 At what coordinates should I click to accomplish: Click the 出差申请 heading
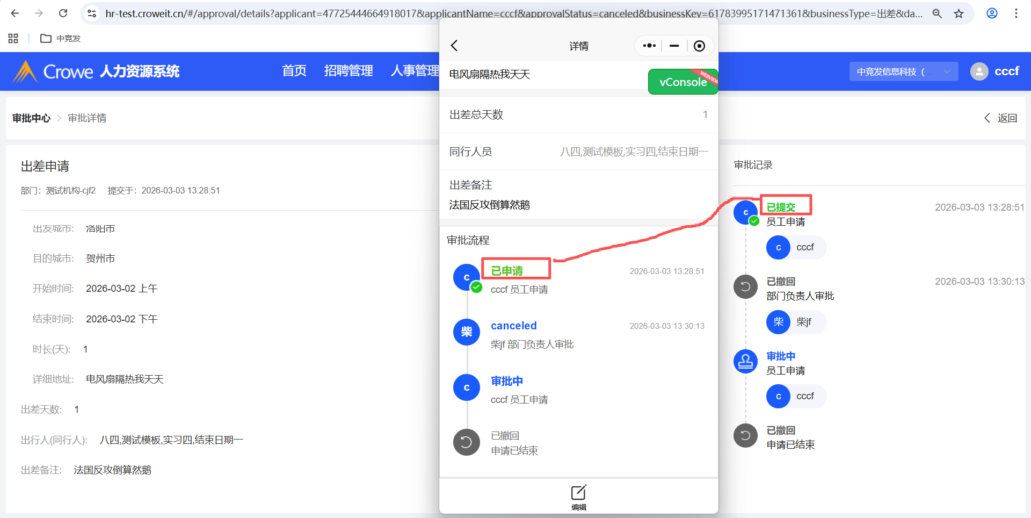[45, 167]
